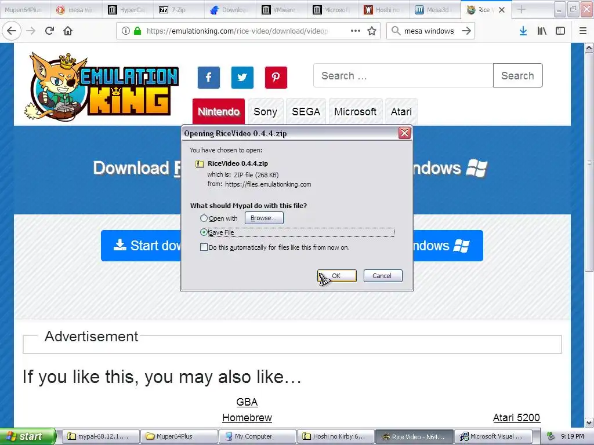The image size is (594, 445).
Task: Open page actions three-dot menu
Action: [x=356, y=31]
